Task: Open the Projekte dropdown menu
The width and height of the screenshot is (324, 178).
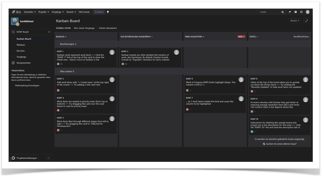Action: 44,12
